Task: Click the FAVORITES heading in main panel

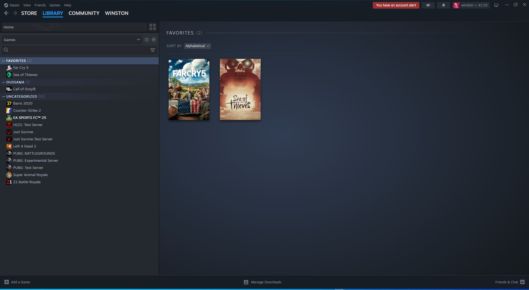Action: [x=180, y=33]
